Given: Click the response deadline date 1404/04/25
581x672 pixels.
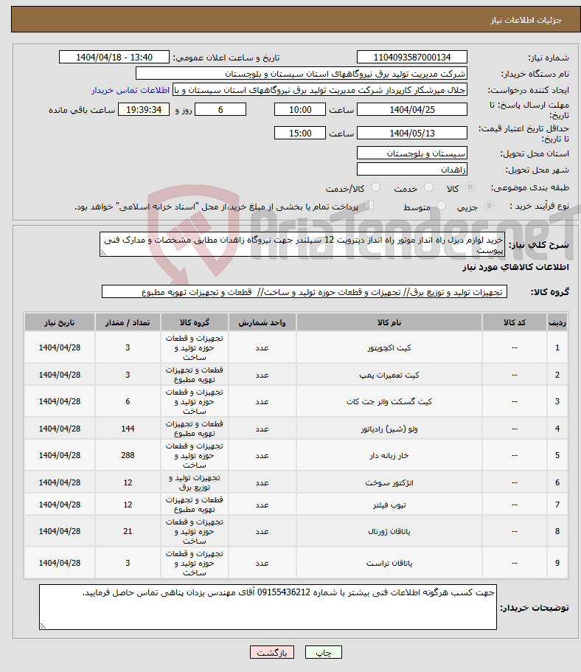Looking at the screenshot, I should tap(411, 110).
